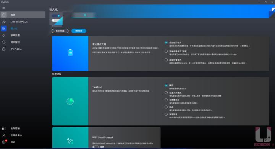Open the Home page via the house icon
Viewport: 275px width, 149px height.
pyautogui.click(x=4, y=15)
